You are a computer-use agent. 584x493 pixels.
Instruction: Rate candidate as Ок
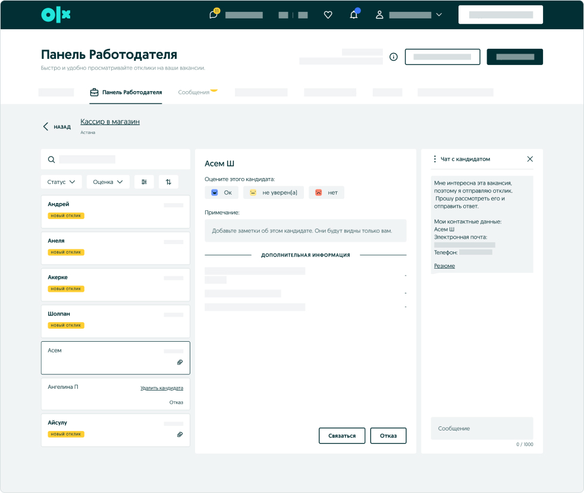tap(221, 192)
